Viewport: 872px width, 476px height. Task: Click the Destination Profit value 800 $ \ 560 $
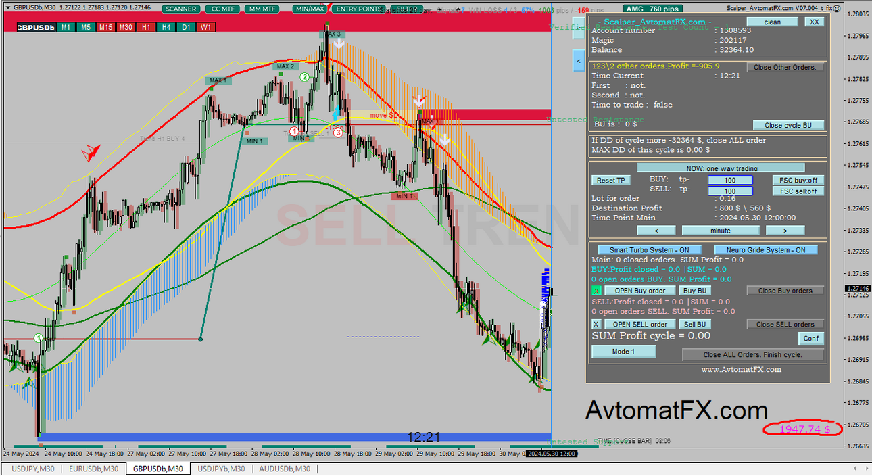746,208
